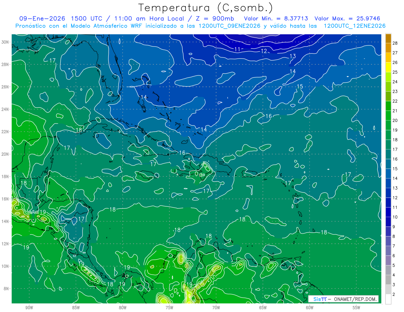Click the '70W' longitude label

[x=216, y=308]
